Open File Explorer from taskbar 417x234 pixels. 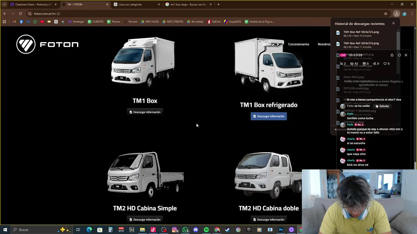pos(142,230)
